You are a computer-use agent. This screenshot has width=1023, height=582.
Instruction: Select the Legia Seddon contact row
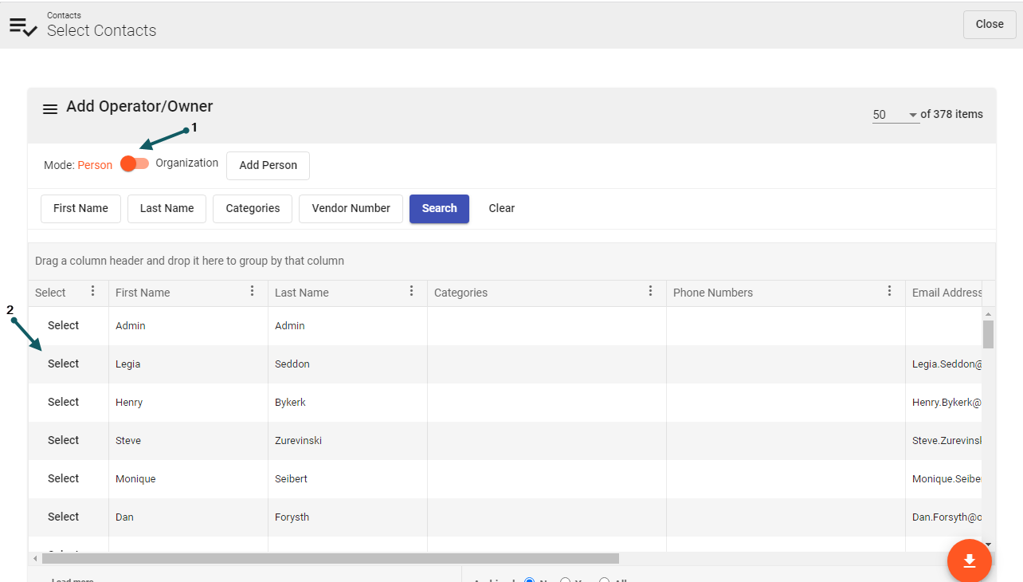coord(63,364)
